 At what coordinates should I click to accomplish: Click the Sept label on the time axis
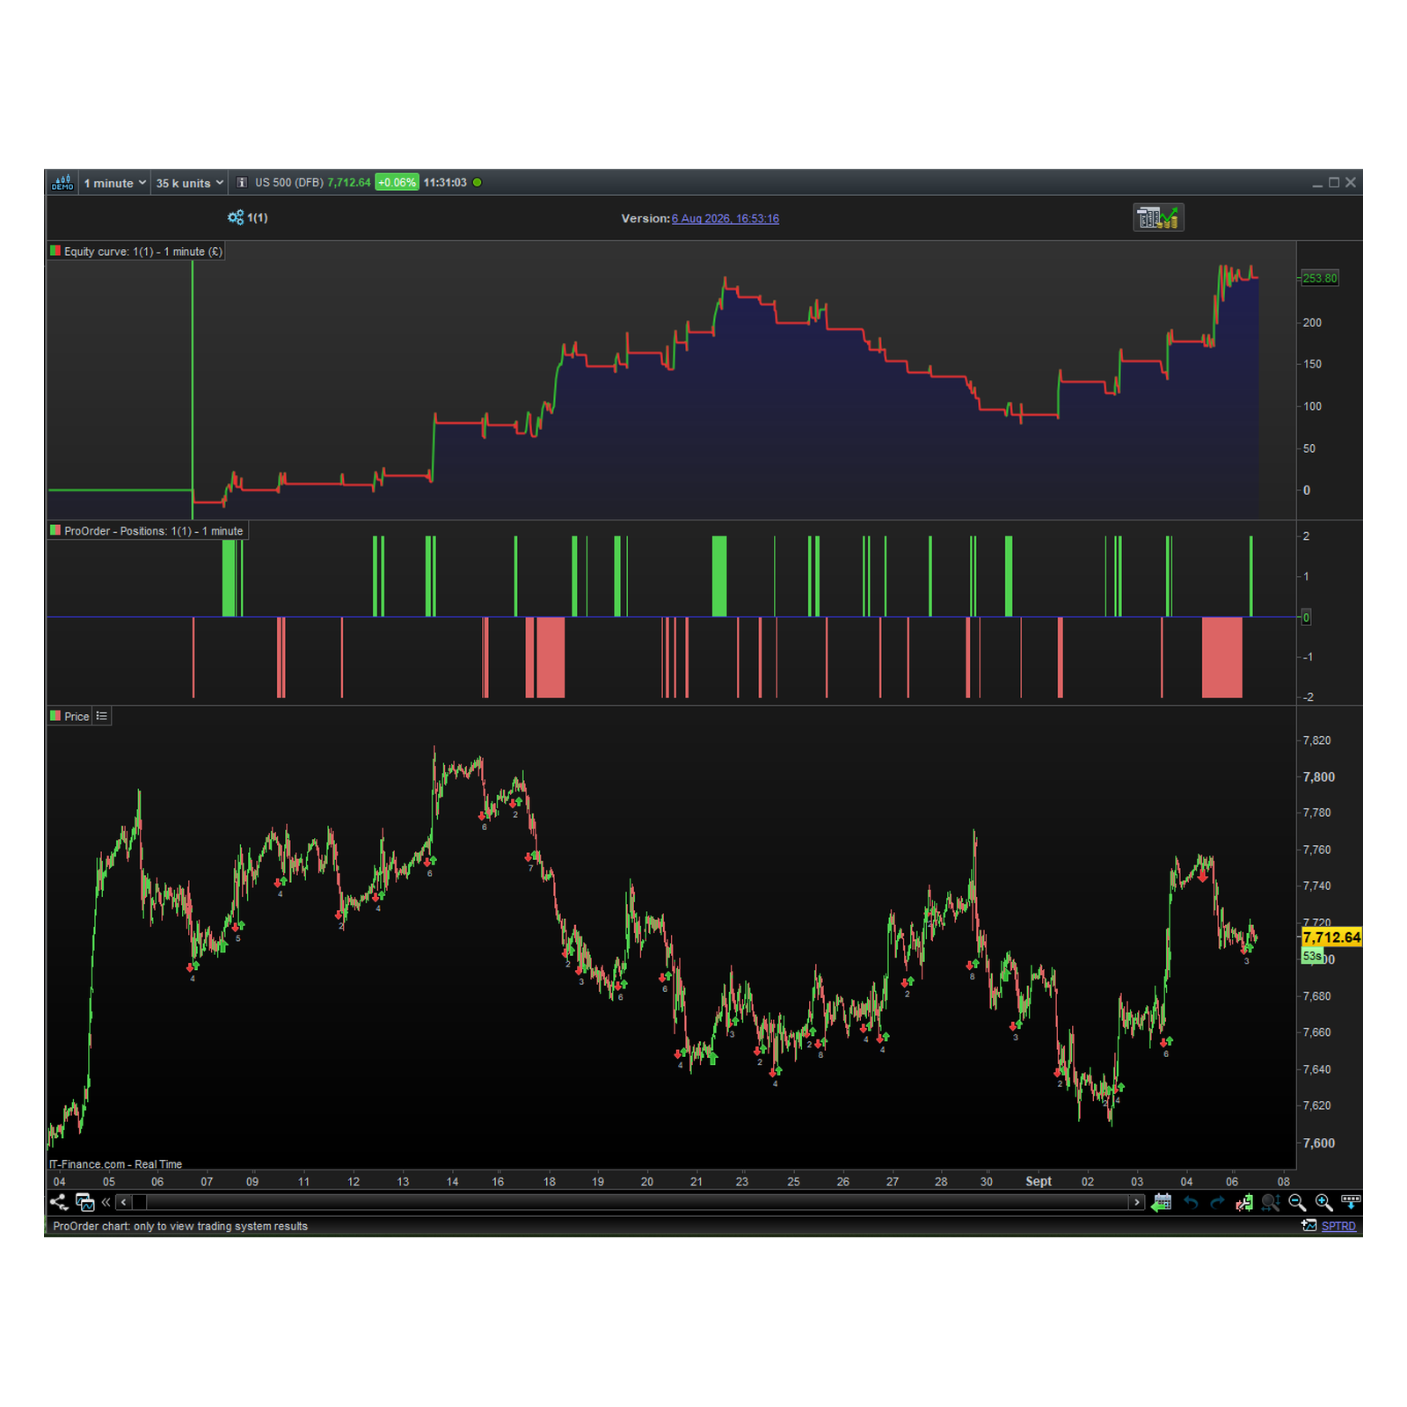[1039, 1182]
